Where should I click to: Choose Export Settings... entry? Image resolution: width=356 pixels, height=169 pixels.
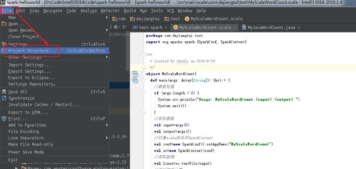coord(55,71)
